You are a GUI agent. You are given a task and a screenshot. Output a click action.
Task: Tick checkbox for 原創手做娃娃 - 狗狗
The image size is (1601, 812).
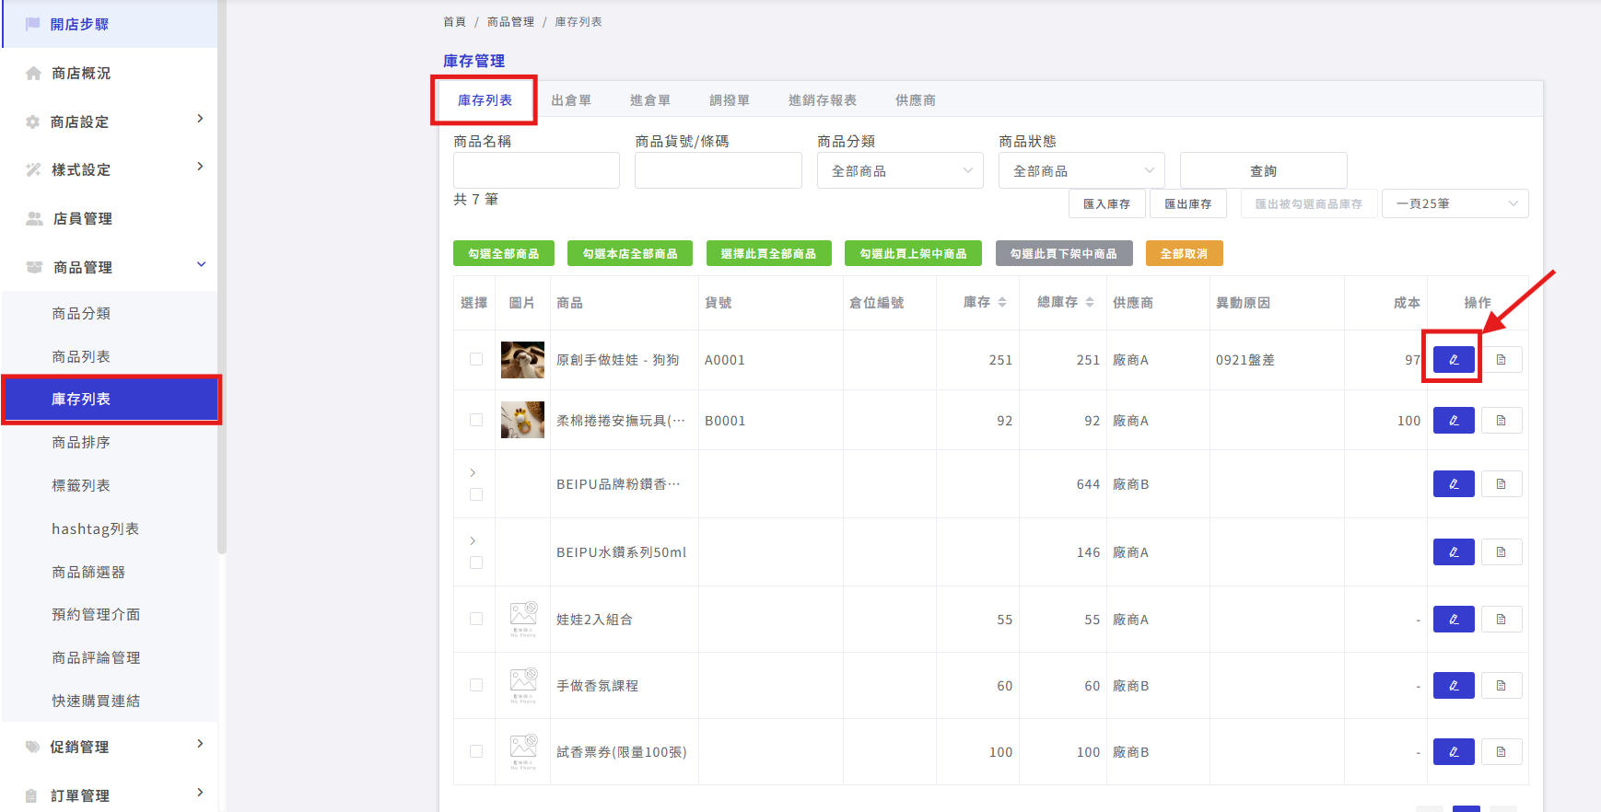(x=476, y=359)
